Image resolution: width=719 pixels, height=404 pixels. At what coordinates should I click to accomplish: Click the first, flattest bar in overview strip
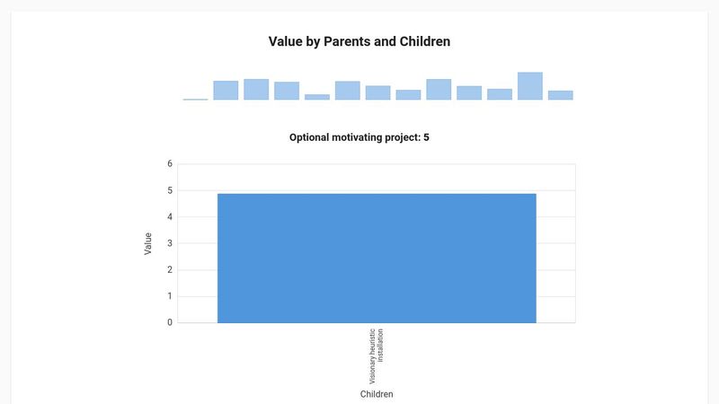195,99
